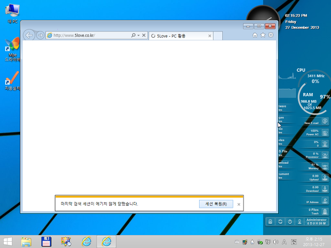
Task: Click the Wi-Fi signal gadget icon
Action: [x=325, y=144]
